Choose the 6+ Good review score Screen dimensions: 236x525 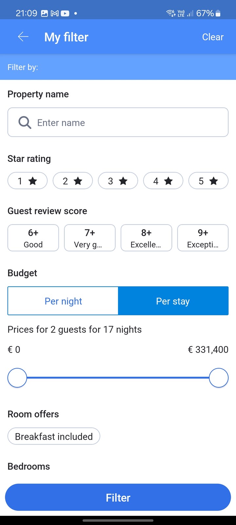coord(33,238)
